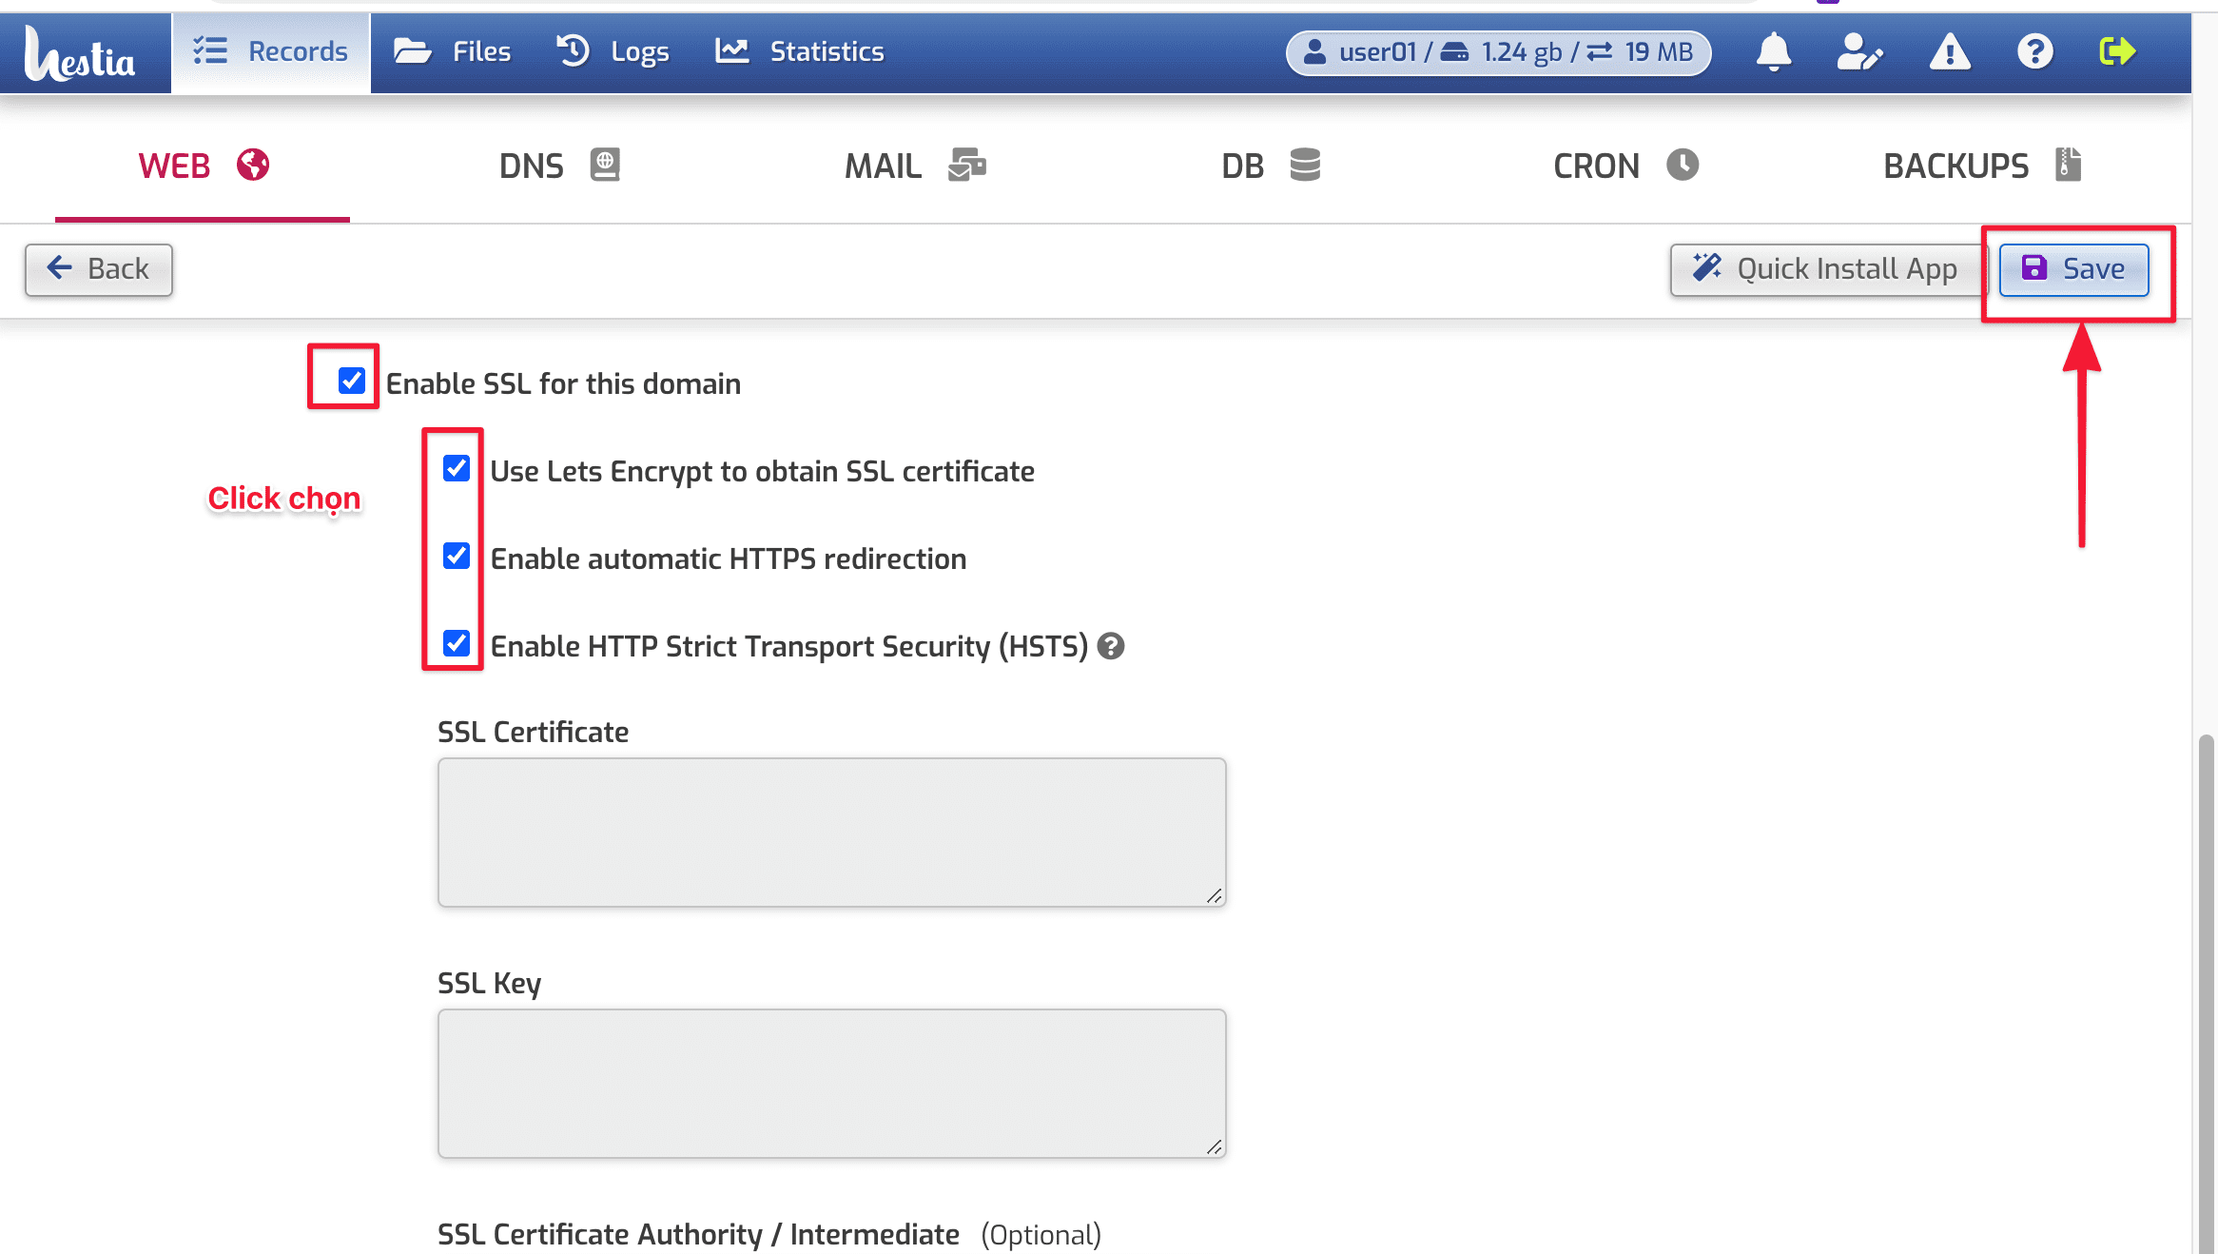The width and height of the screenshot is (2218, 1254).
Task: Uncheck Enable HTTP Strict Transport Security
Action: pos(456,644)
